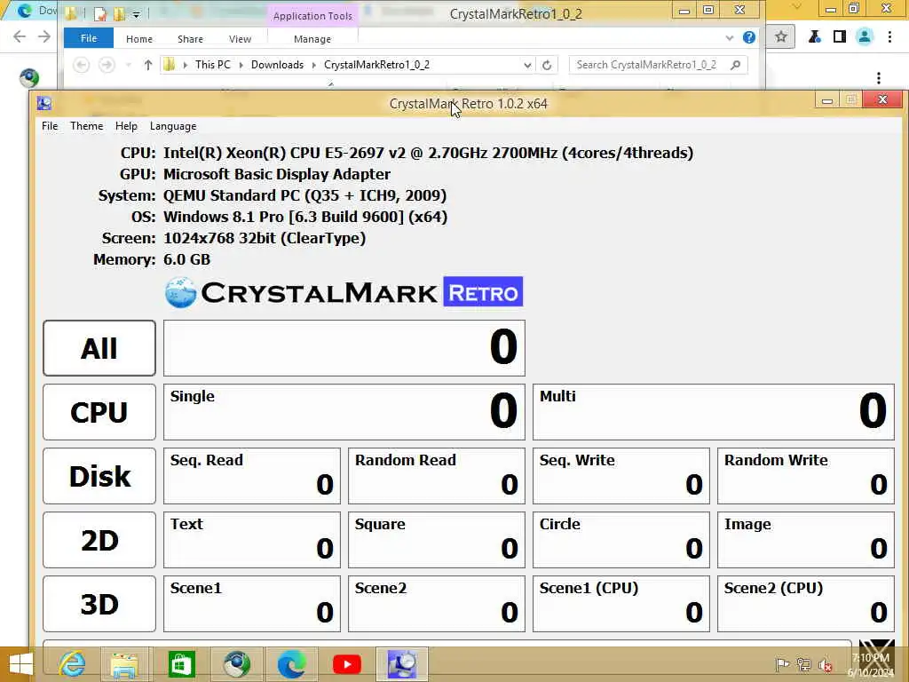Open Explorer Manage ribbon tab
Screen dimensions: 909x682
click(312, 39)
